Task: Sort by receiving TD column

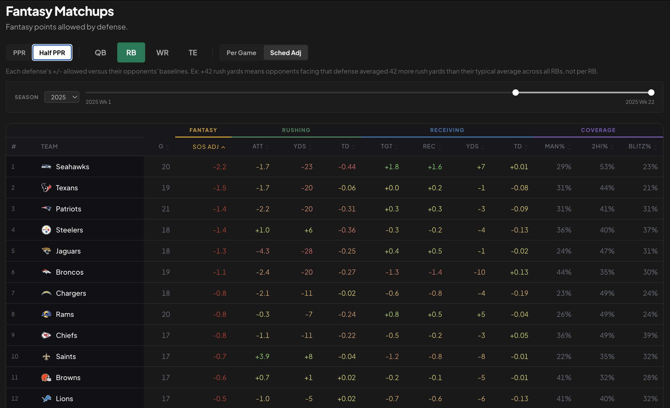Action: pyautogui.click(x=521, y=147)
